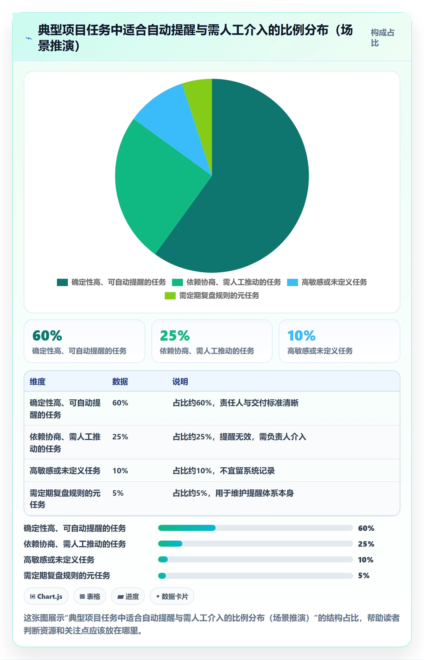
Task: Select the 10% data card
Action: [340, 341]
